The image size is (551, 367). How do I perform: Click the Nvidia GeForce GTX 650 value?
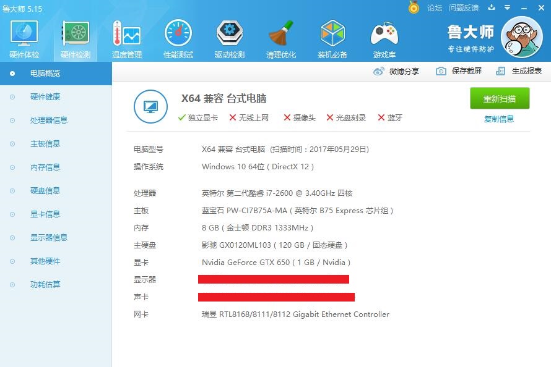(276, 262)
